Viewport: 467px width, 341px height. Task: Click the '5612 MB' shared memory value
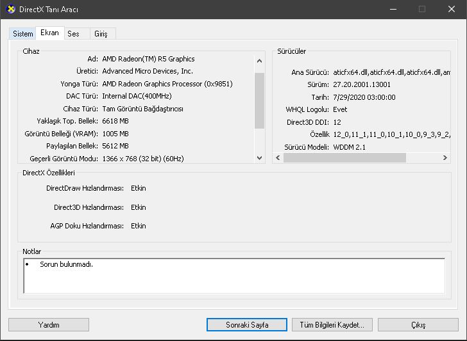pos(115,146)
